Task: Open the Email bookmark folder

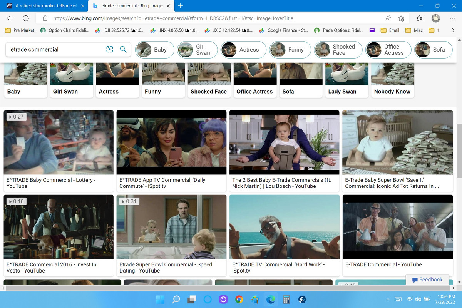Action: [390, 30]
